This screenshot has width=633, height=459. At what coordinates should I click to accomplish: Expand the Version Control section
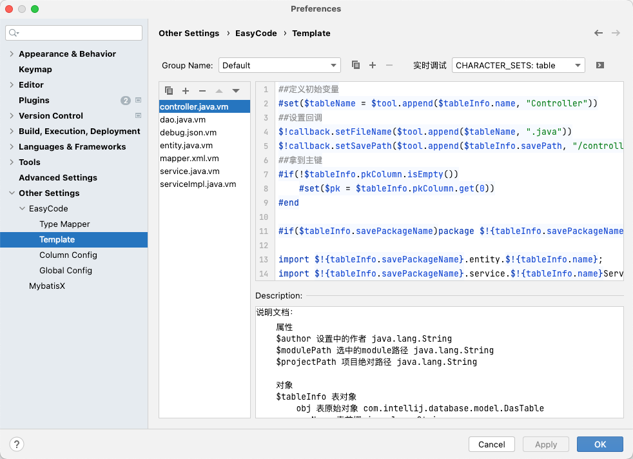coord(12,116)
